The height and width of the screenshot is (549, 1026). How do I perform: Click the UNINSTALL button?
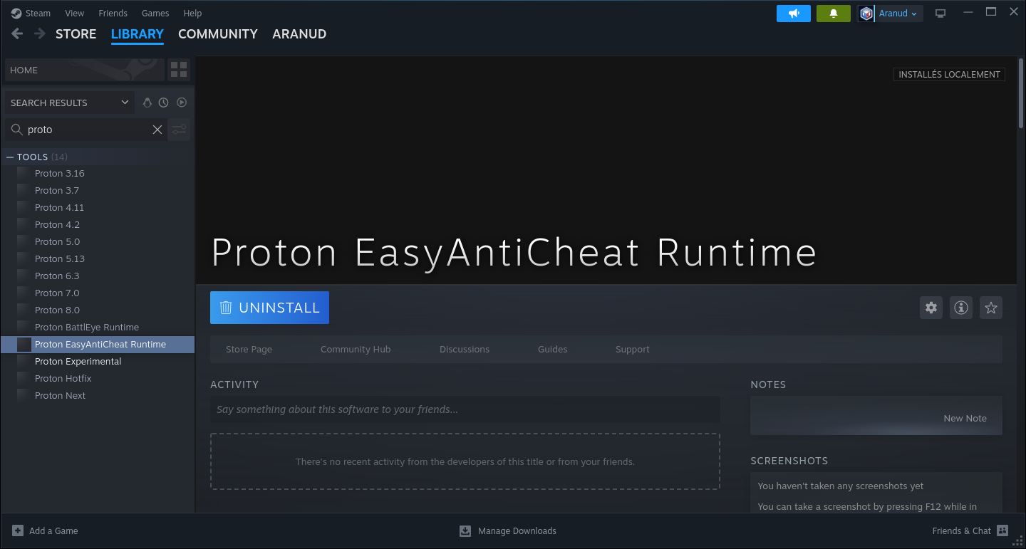pos(269,308)
